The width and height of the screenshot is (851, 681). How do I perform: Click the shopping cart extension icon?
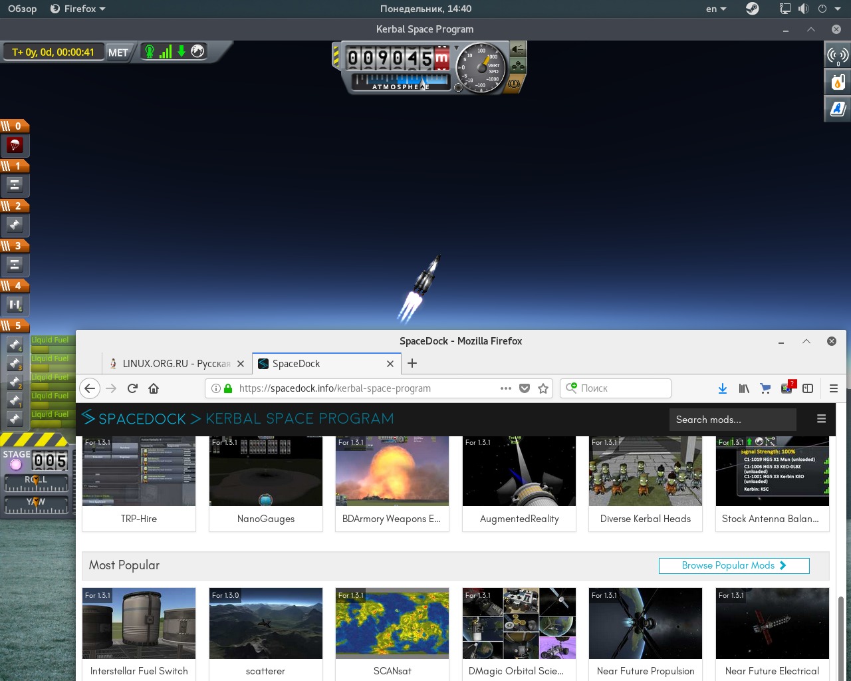tap(765, 388)
